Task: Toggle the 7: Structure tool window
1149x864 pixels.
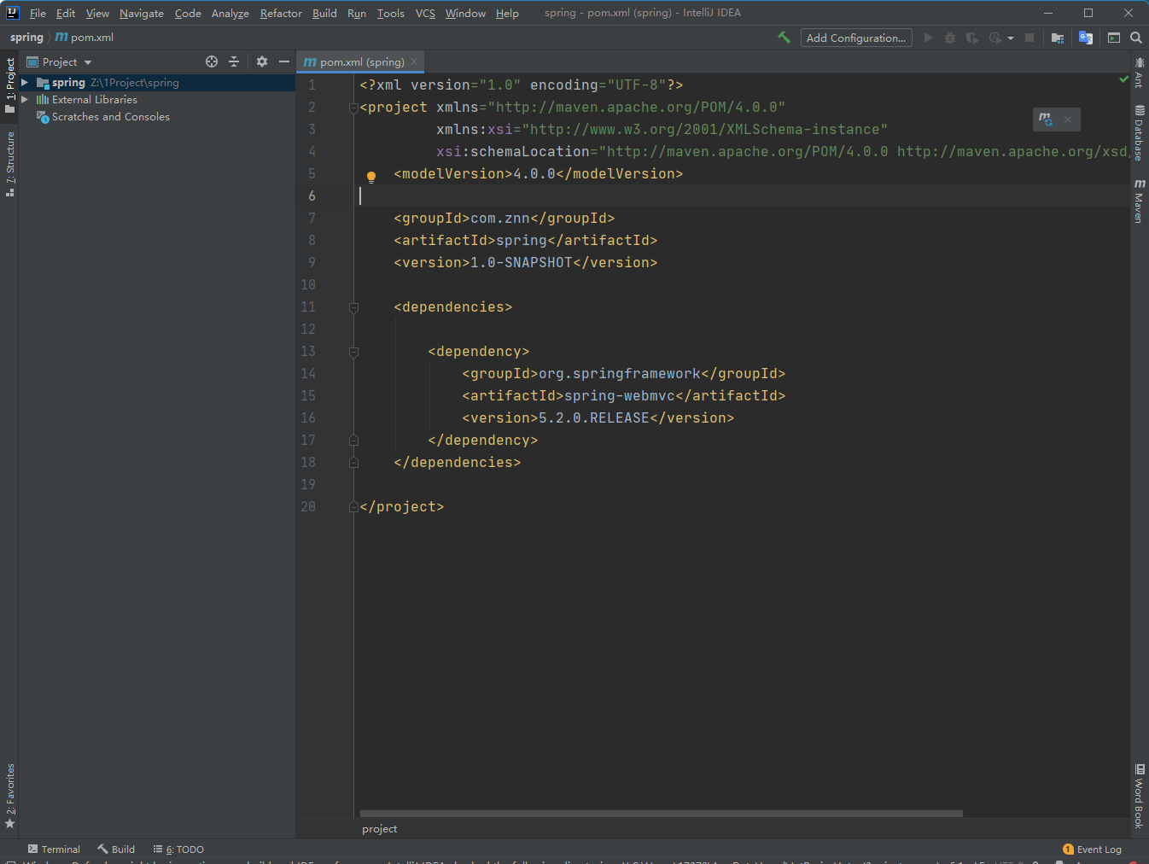Action: point(10,164)
